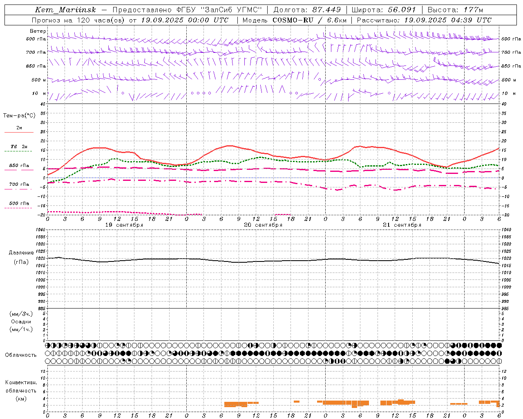Click the Ветер section label
523x419 pixels.
tap(38, 31)
